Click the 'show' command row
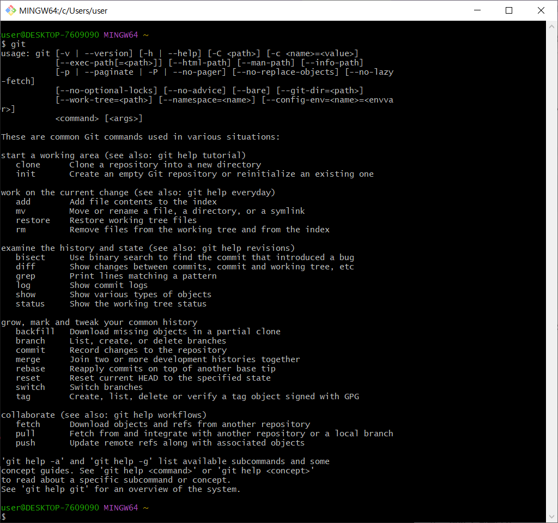The height and width of the screenshot is (523, 558). (x=113, y=294)
